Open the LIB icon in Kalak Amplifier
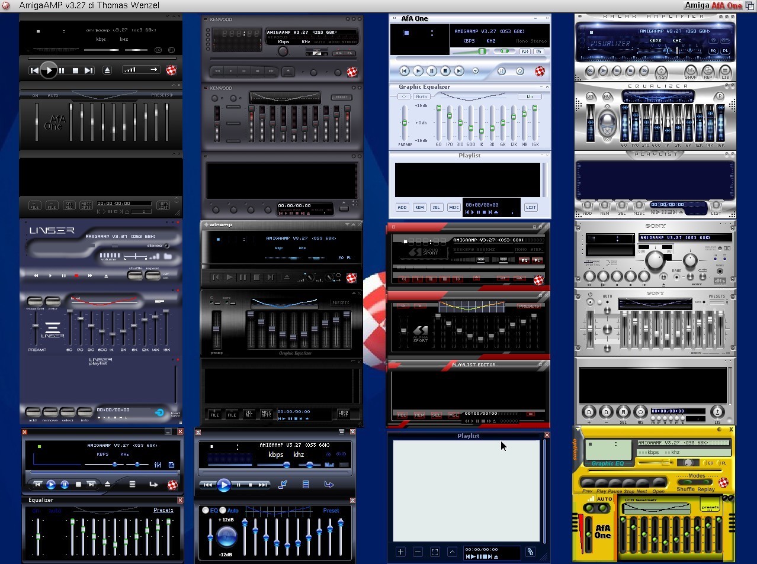The width and height of the screenshot is (757, 564). point(725,72)
